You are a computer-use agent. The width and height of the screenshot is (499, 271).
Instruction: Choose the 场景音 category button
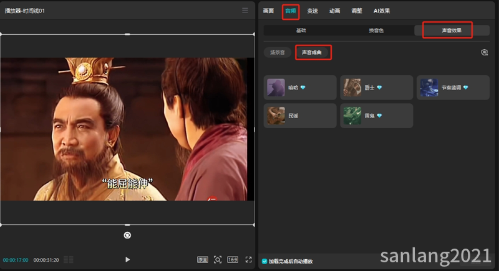pyautogui.click(x=277, y=52)
